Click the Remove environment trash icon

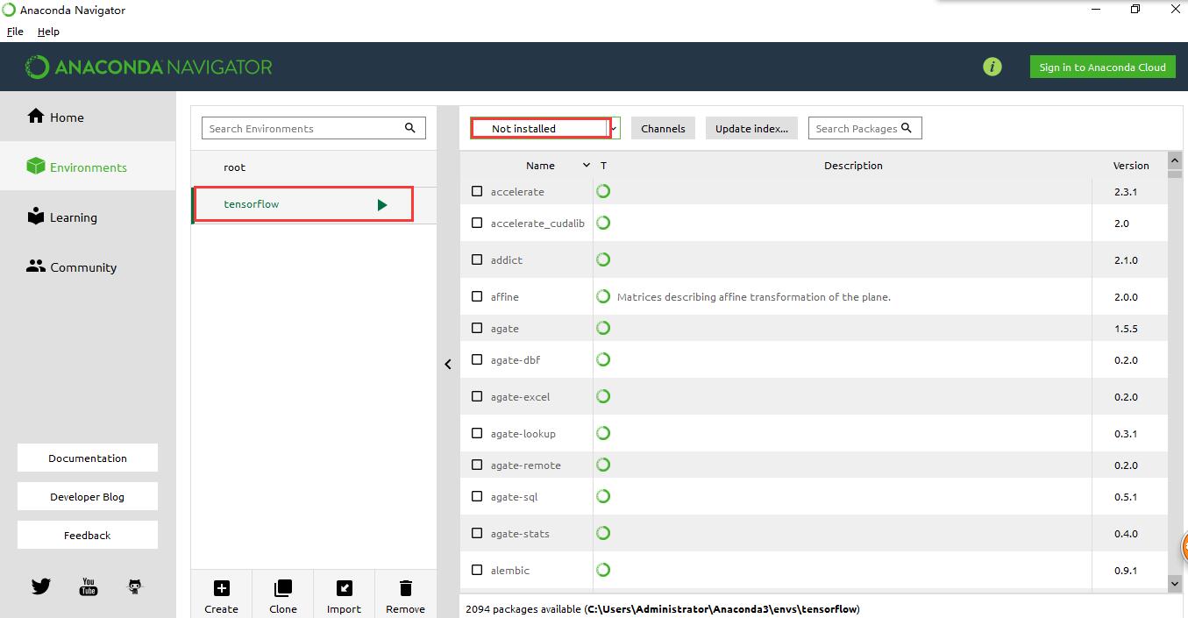point(405,588)
